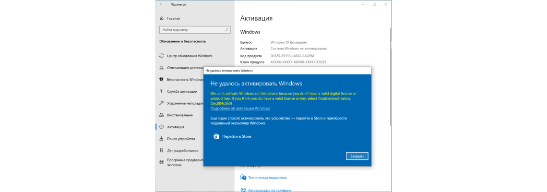
Task: Click the error code 0xc004c060
Action: click(x=222, y=103)
